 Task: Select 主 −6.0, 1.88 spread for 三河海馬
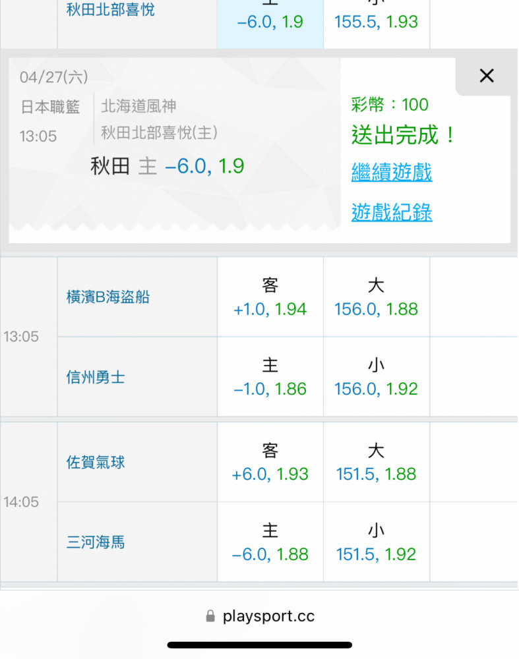point(270,542)
